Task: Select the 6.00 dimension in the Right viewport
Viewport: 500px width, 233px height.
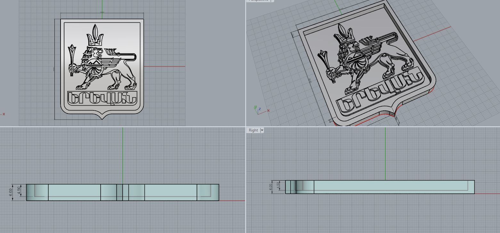Action: 270,187
